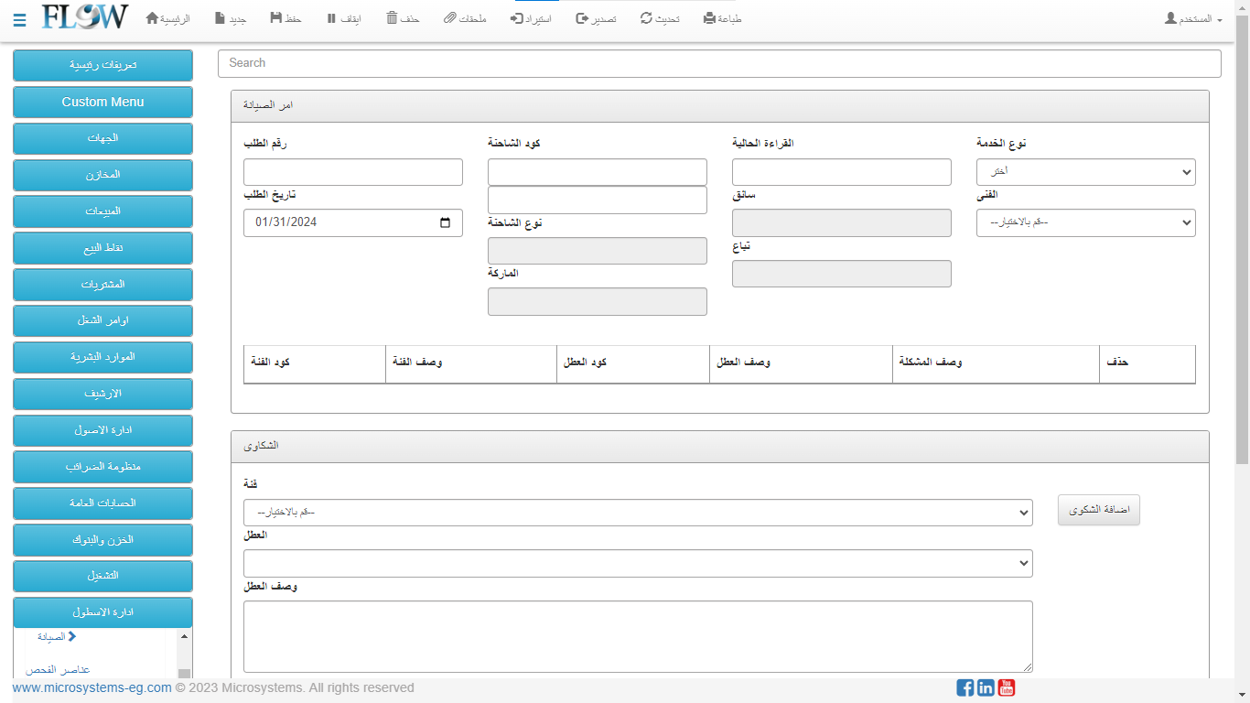The width and height of the screenshot is (1250, 703).
Task: Toggle the hamburger sidebar menu icon
Action: point(19,20)
